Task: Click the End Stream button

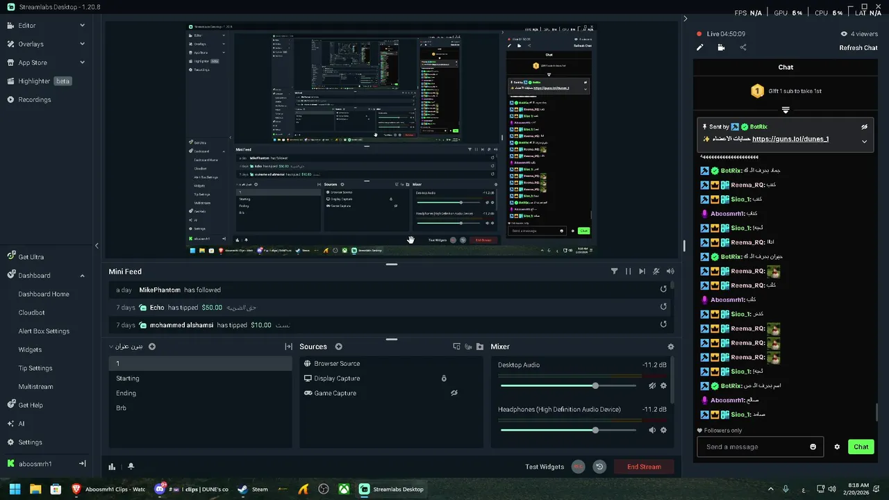Action: coord(644,467)
